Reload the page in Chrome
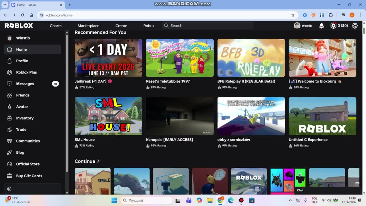Screen dimensions: 366x206 tap(23, 15)
